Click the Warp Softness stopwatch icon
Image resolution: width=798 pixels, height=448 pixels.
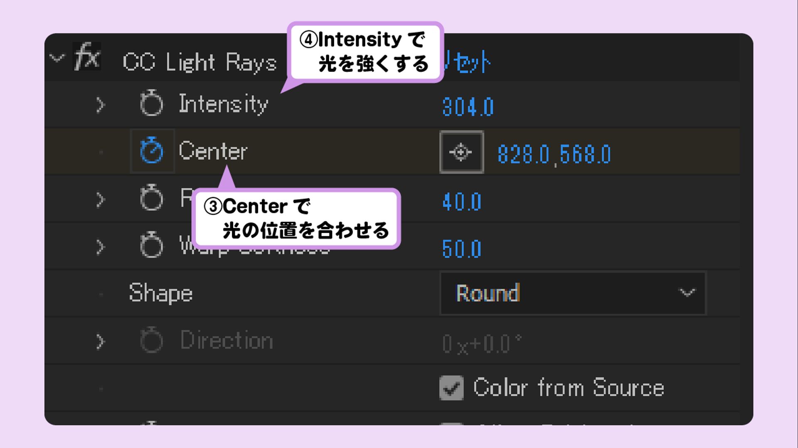click(x=151, y=245)
